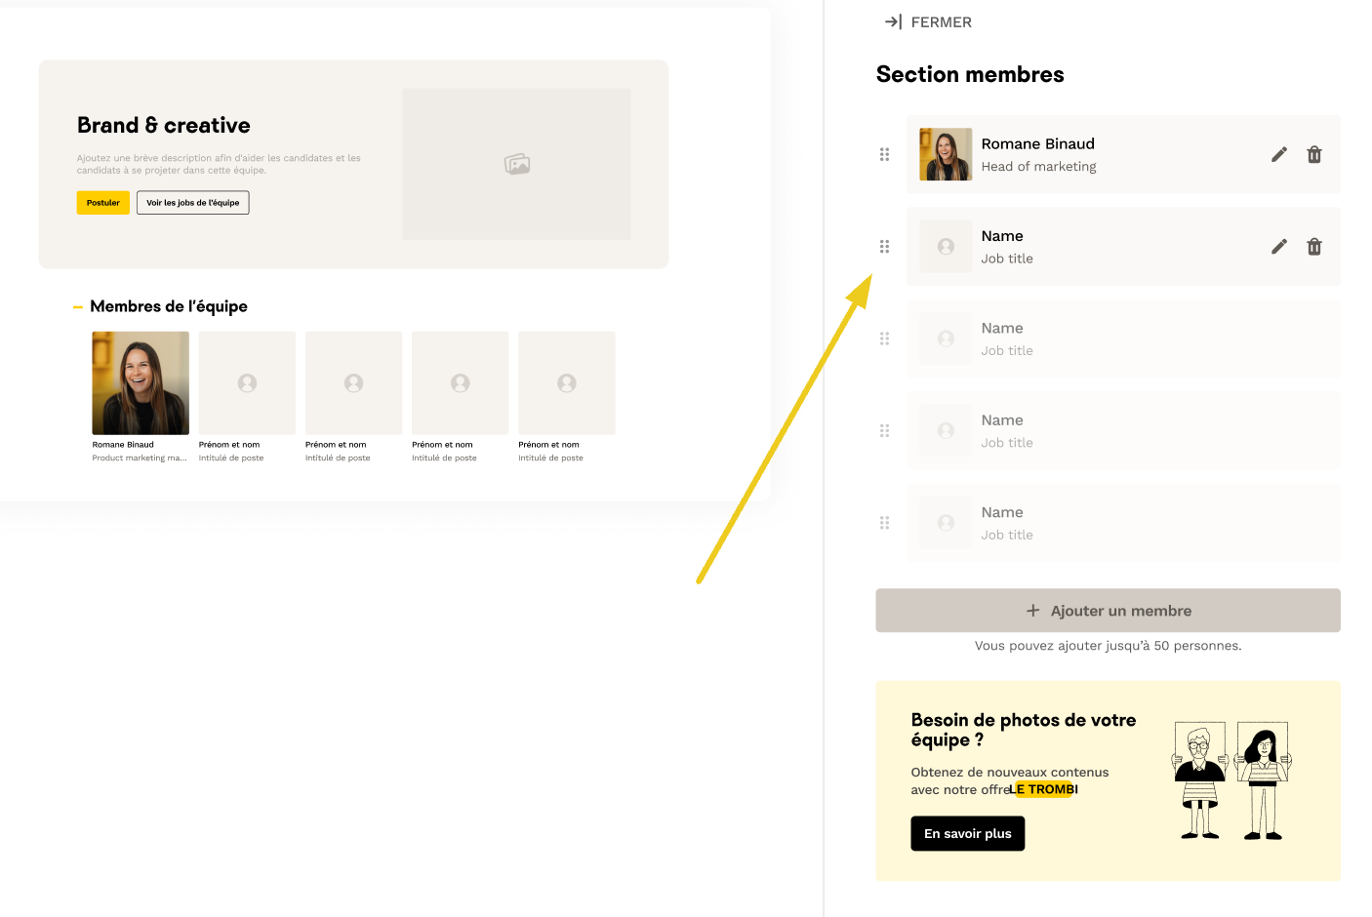This screenshot has height=917, width=1372.
Task: Click the drag handle of the second member row
Action: [x=884, y=247]
